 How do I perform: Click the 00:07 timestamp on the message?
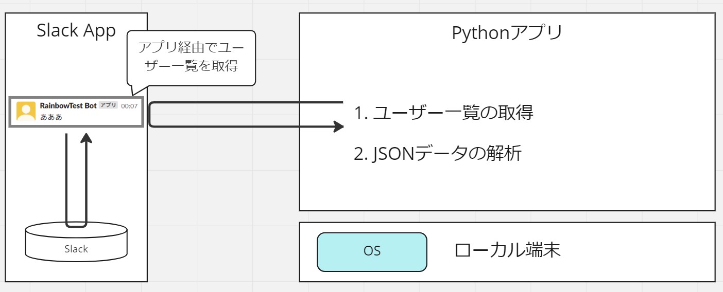click(129, 106)
